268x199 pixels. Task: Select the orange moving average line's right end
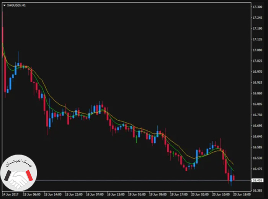(233, 164)
